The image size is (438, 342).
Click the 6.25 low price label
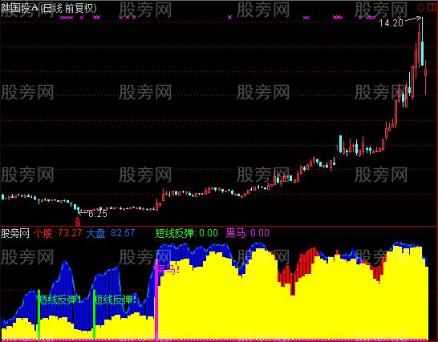click(x=98, y=214)
